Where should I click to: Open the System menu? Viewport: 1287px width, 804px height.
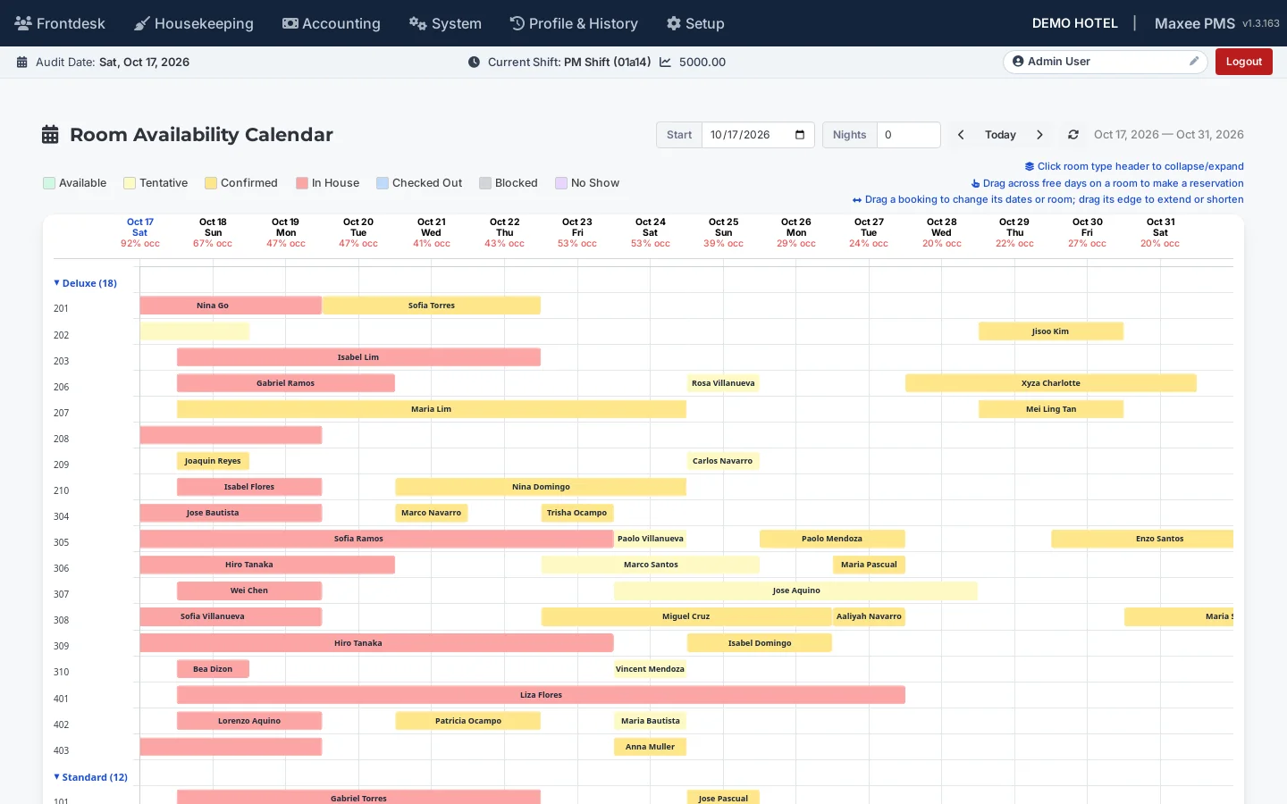coord(445,23)
